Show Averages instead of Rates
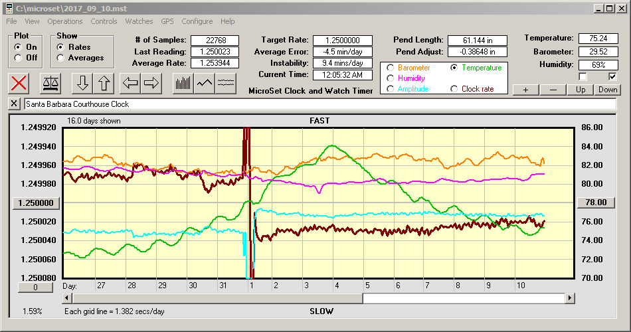Viewport: 631px width, 332px height. click(x=61, y=58)
